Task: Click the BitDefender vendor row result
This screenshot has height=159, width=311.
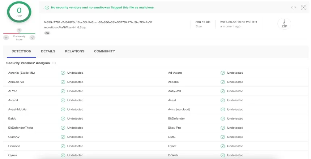Action: (232, 119)
